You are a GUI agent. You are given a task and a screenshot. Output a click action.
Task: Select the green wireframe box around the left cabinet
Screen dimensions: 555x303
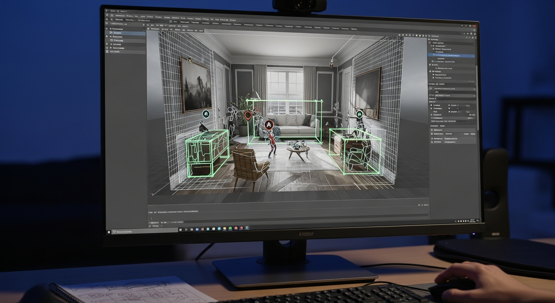click(x=207, y=153)
